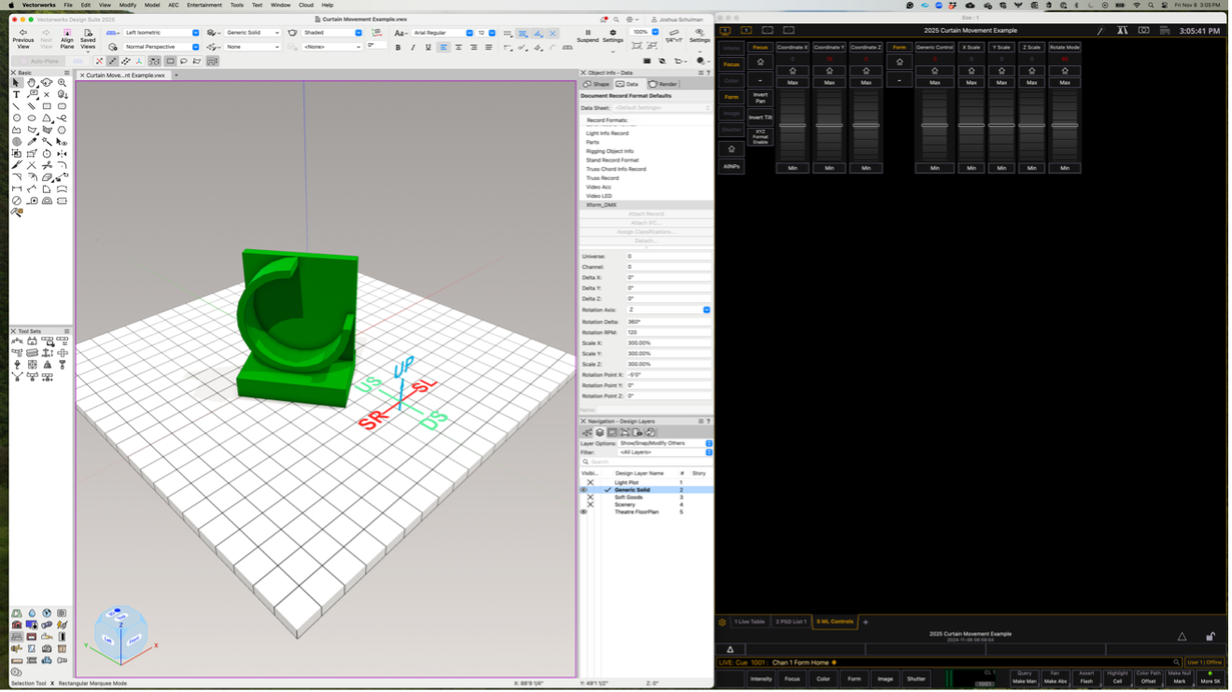Image resolution: width=1232 pixels, height=692 pixels.
Task: Switch to the Render tab
Action: (664, 84)
